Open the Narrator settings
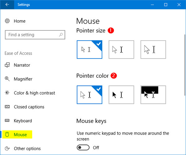Screen dimensions: 186x155 point(22,65)
